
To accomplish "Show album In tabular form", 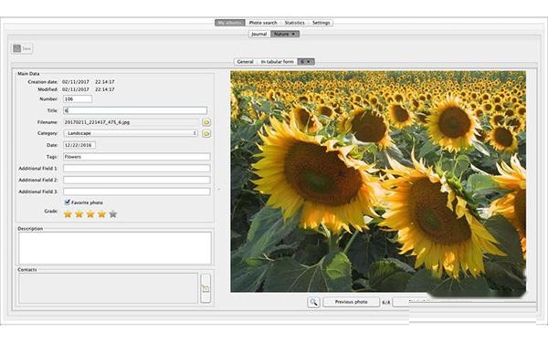I will [x=277, y=62].
